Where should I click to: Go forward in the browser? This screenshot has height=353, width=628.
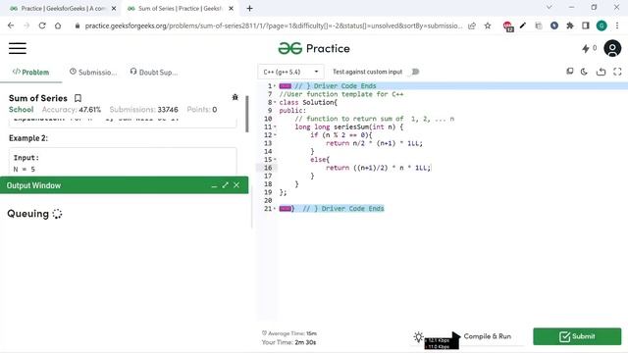pyautogui.click(x=26, y=25)
